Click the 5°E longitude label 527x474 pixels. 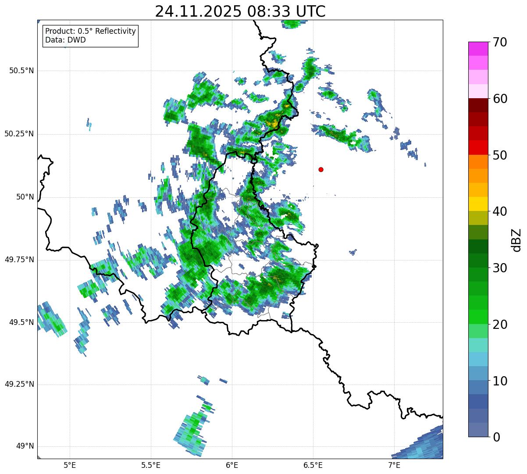tap(70, 465)
